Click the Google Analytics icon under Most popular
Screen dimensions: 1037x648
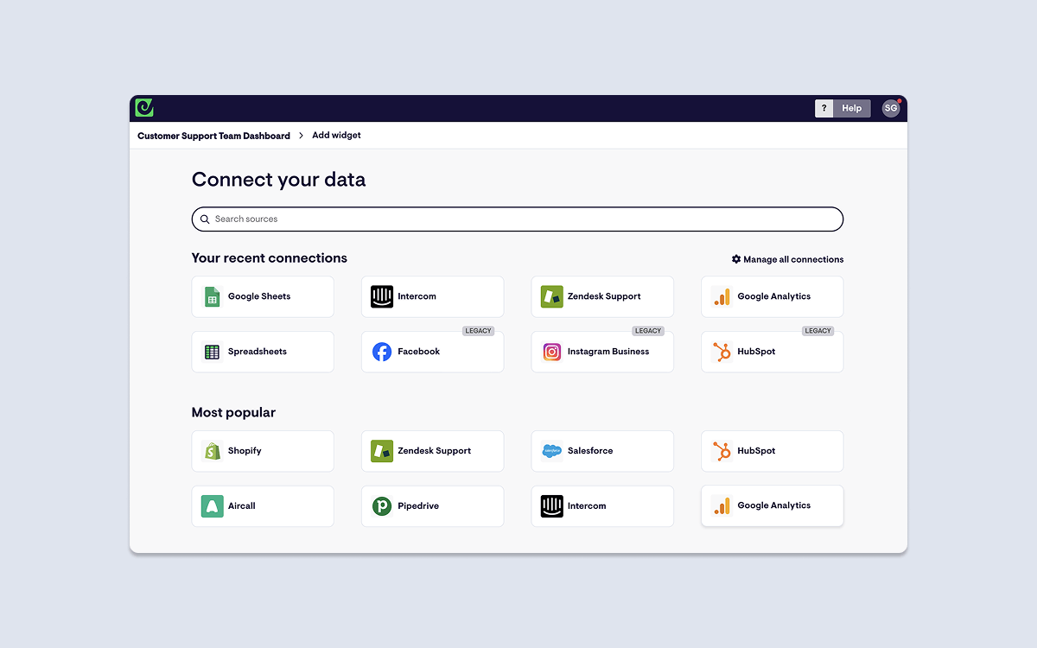tap(722, 505)
